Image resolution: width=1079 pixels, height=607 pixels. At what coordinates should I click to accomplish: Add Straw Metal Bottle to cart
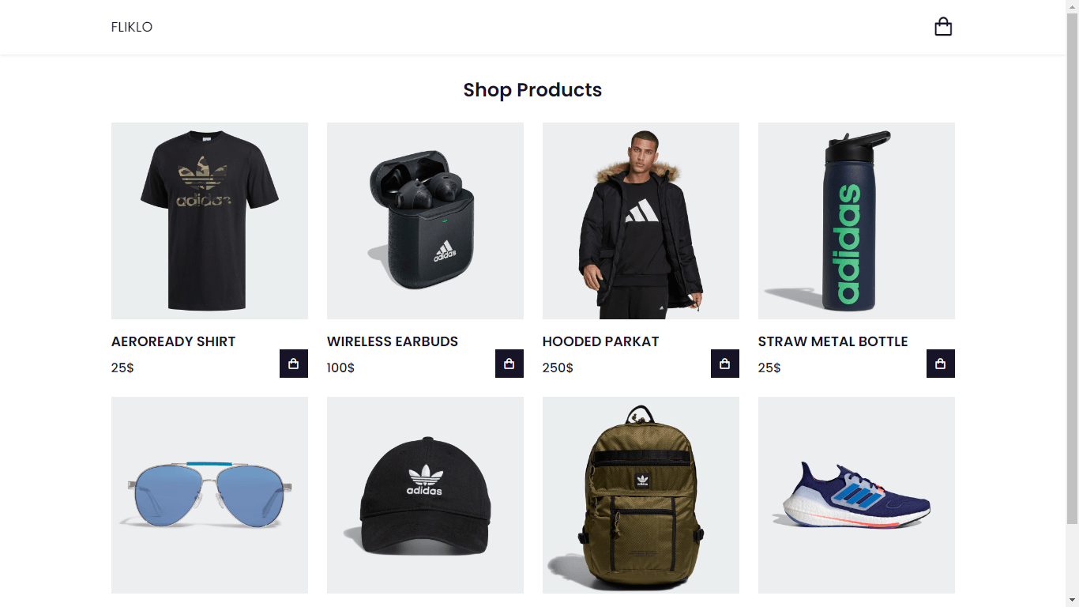point(941,364)
